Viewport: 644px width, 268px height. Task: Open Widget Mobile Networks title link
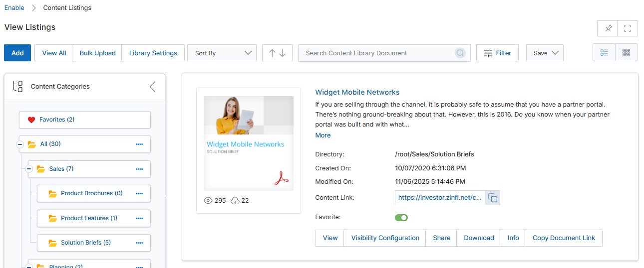357,92
